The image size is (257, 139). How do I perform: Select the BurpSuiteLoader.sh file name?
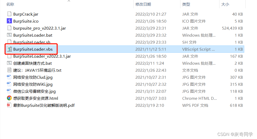[x=32, y=42]
